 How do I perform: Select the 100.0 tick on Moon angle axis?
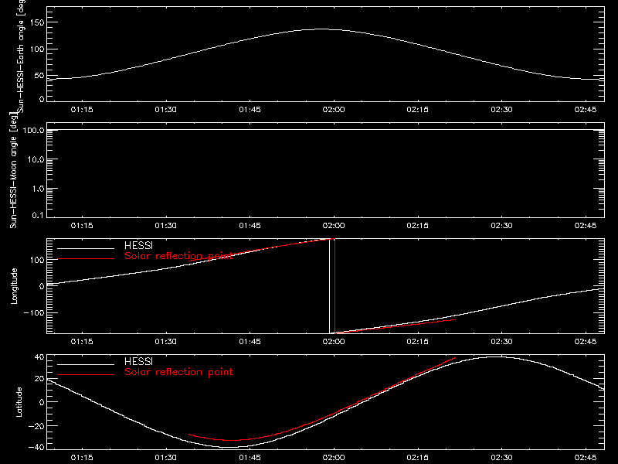click(33, 130)
